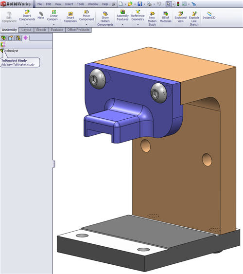
Task: Click Show Hidden Components
Action: pos(105,18)
